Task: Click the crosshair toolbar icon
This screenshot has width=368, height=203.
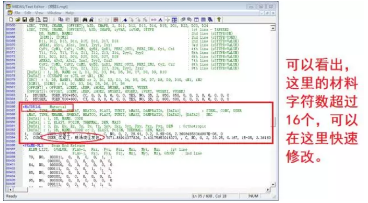Action: 167,20
